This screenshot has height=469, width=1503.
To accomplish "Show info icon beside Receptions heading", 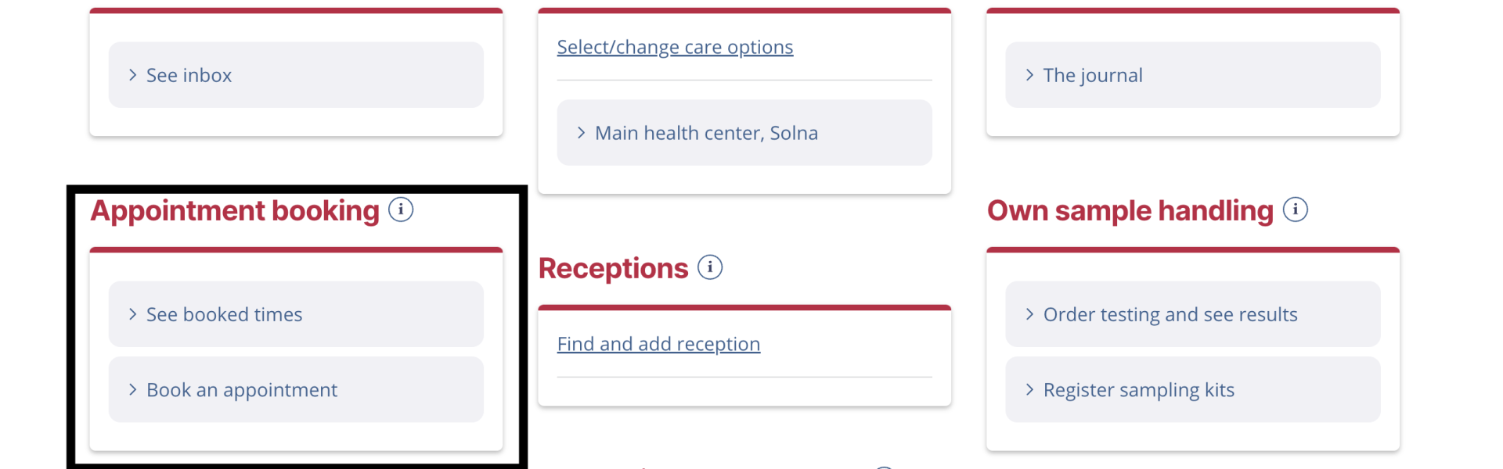I will [710, 267].
